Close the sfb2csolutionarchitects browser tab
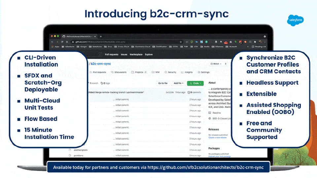The image size is (317, 178). point(95,37)
